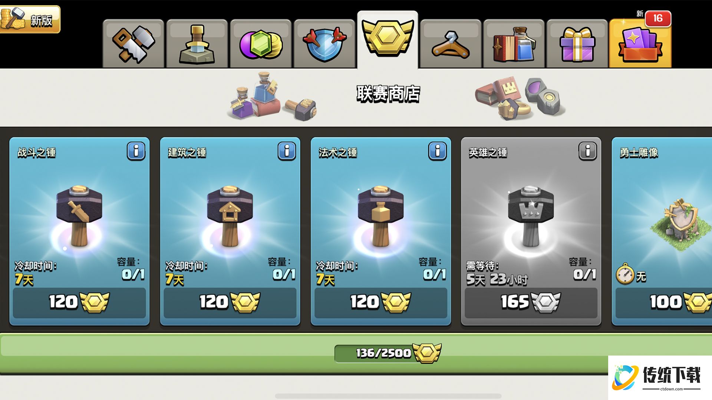Open the gems and gold resources tab

pos(261,44)
